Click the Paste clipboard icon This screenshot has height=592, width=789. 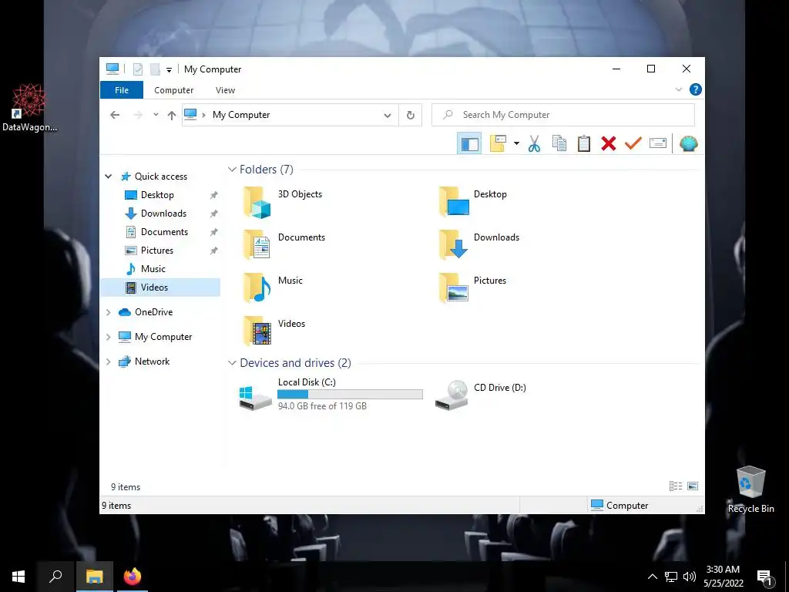click(584, 144)
